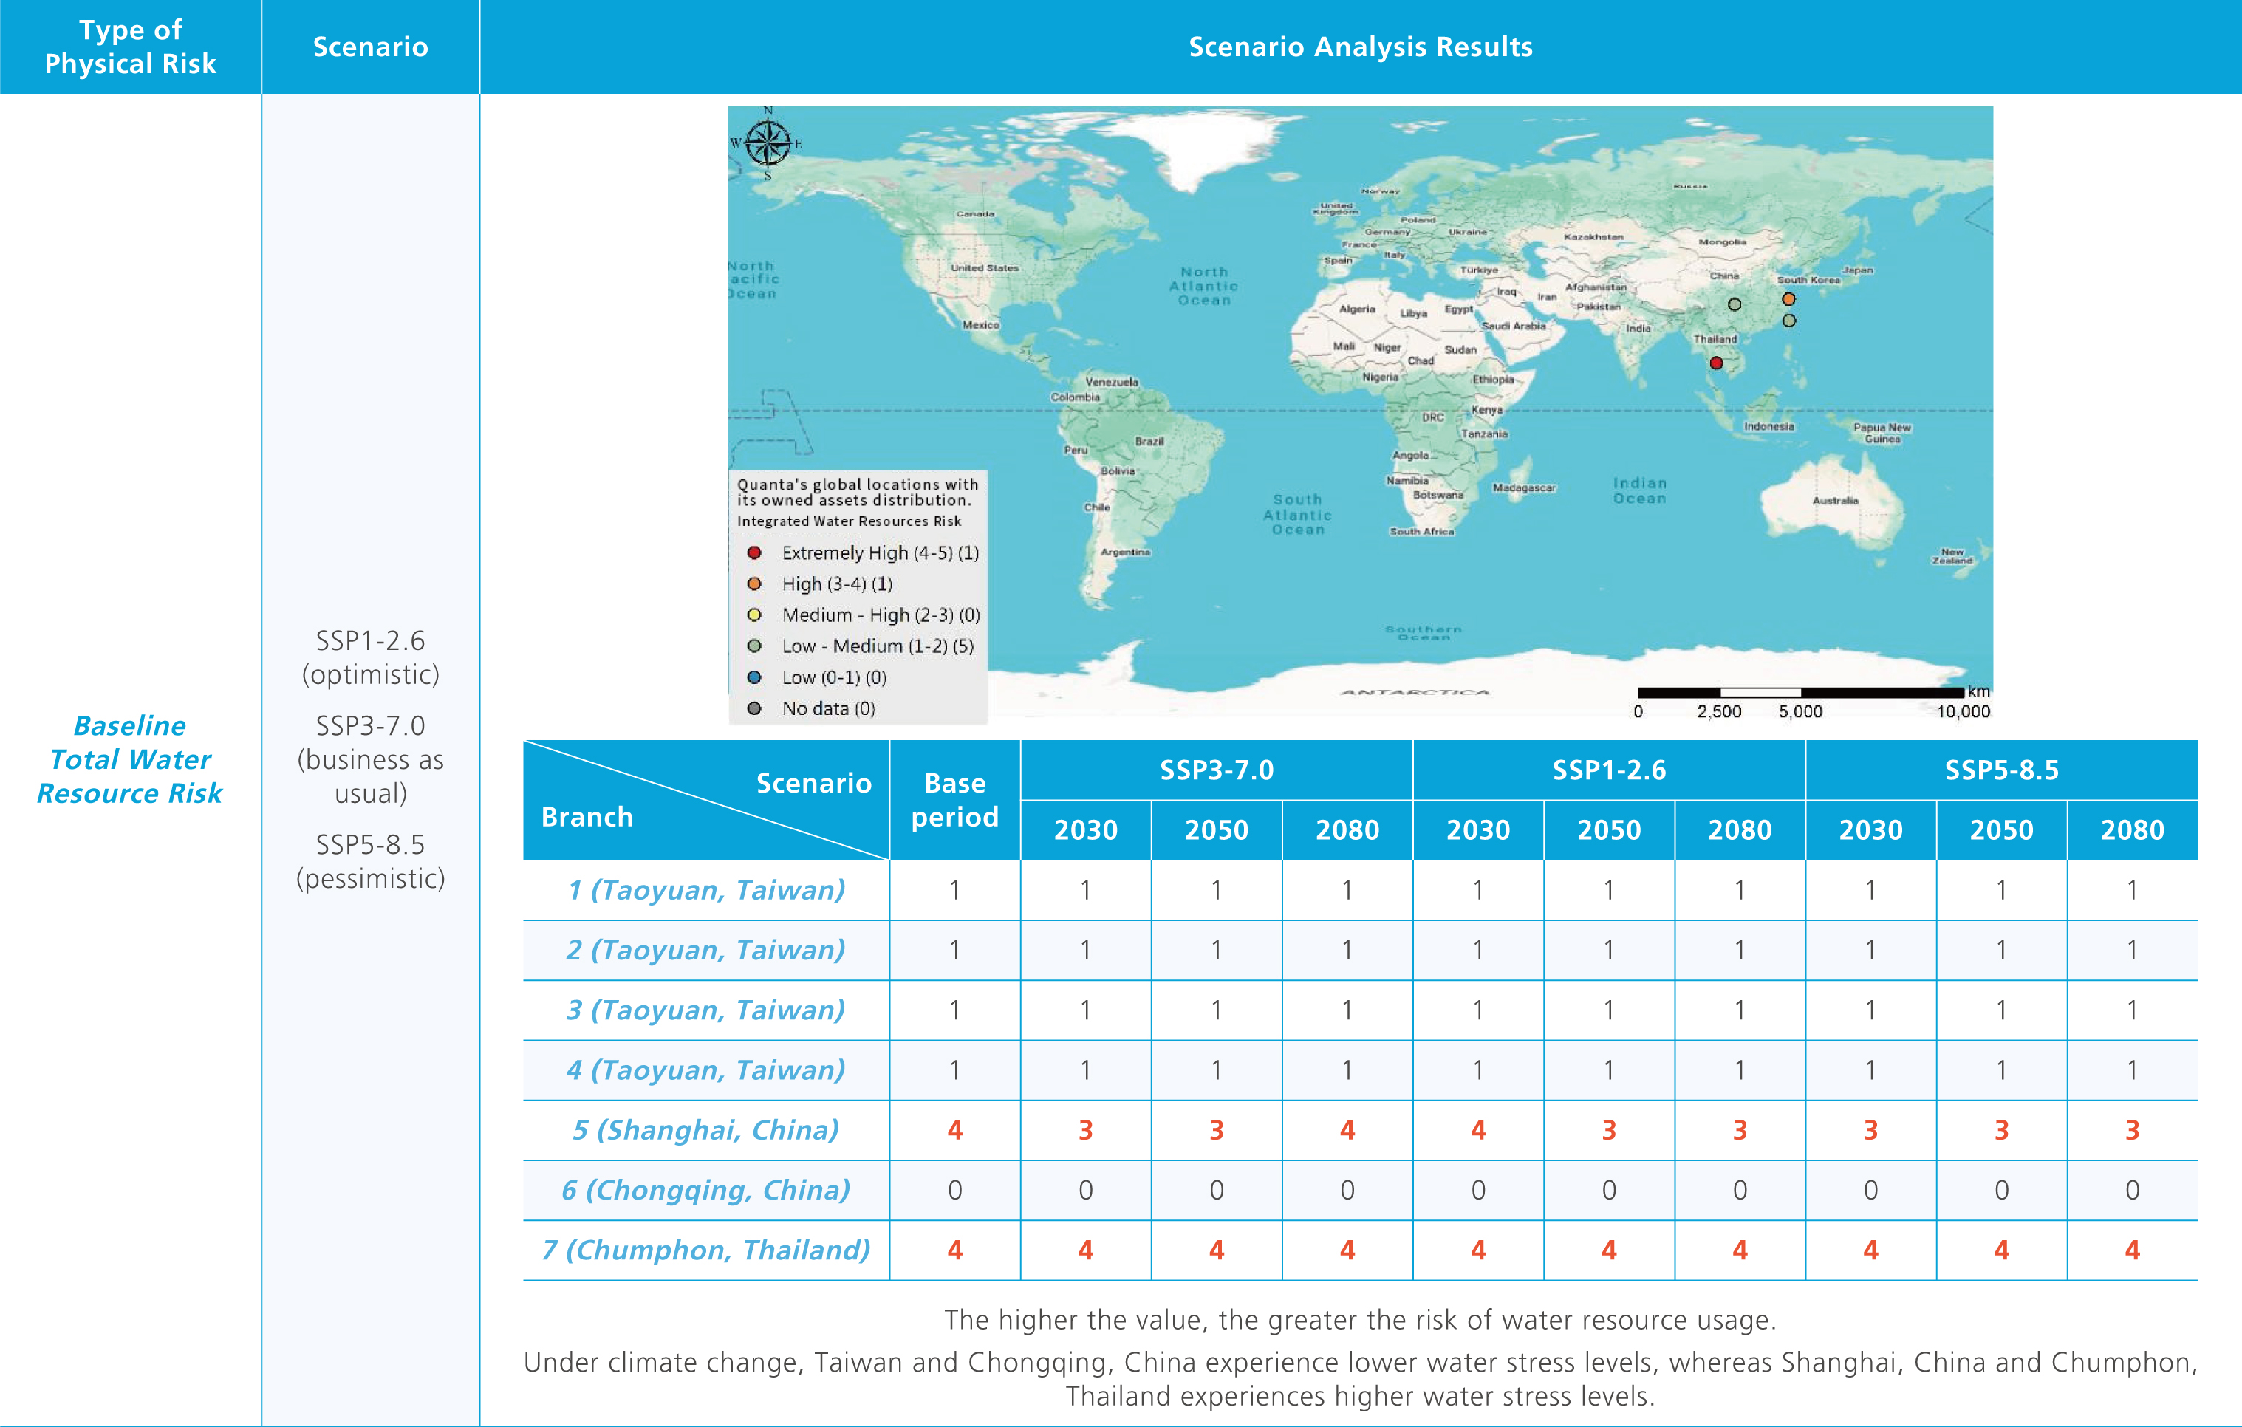Viewport: 2242px width, 1427px height.
Task: Expand the SSP1-2.6 column group
Action: 1610,771
